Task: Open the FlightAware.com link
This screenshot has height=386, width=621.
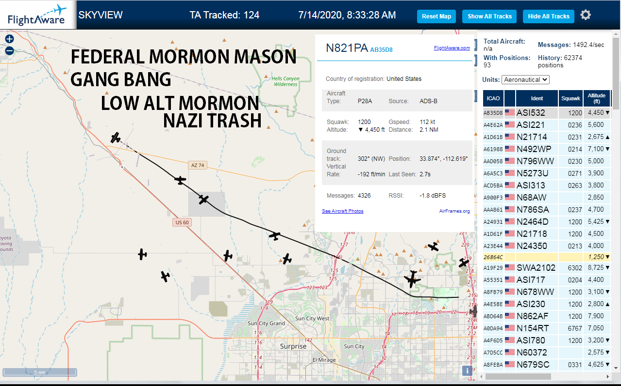Action: pyautogui.click(x=452, y=48)
